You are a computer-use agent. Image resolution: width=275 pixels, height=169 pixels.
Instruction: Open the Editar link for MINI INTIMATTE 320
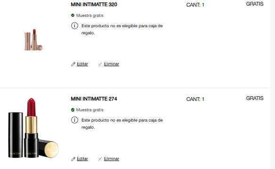[82, 64]
